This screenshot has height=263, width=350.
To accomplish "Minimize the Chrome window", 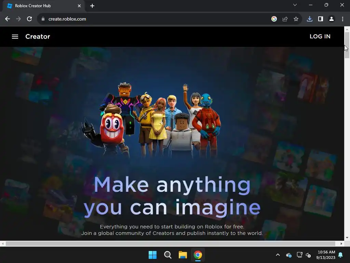I will pos(311,5).
